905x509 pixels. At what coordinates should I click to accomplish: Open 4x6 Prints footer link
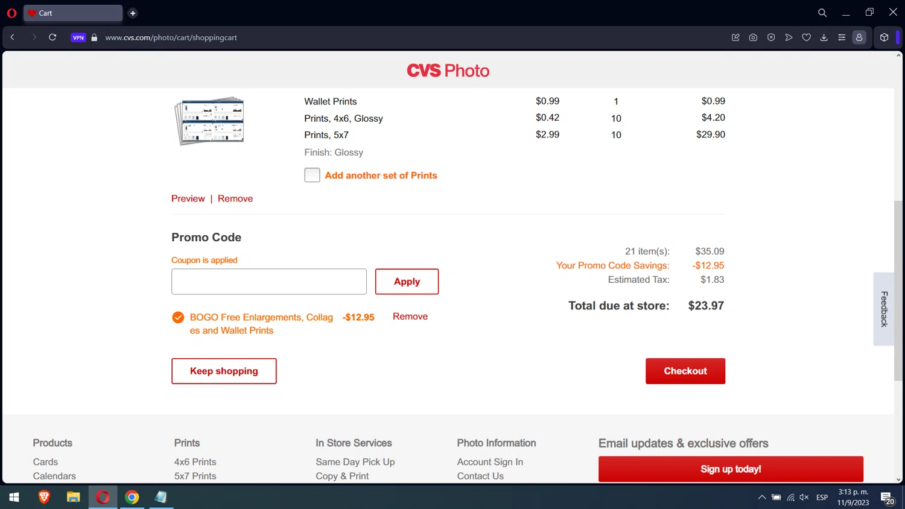[x=195, y=462]
